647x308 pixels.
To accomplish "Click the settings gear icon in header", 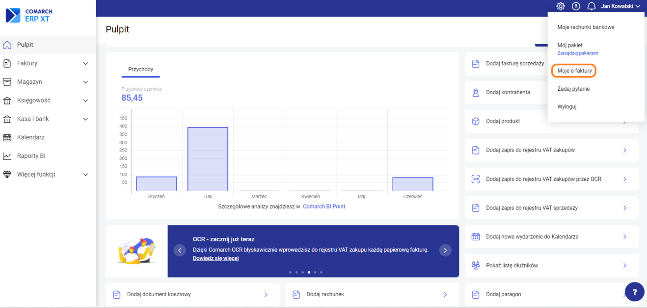I will [560, 6].
